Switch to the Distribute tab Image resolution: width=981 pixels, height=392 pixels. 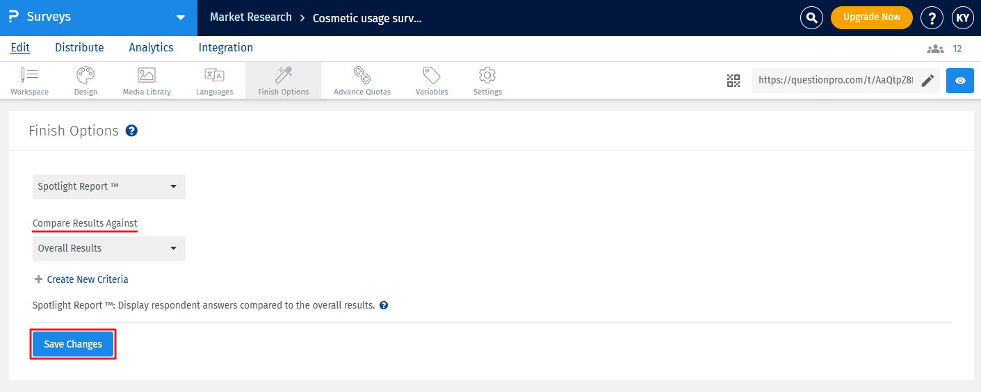(x=79, y=48)
